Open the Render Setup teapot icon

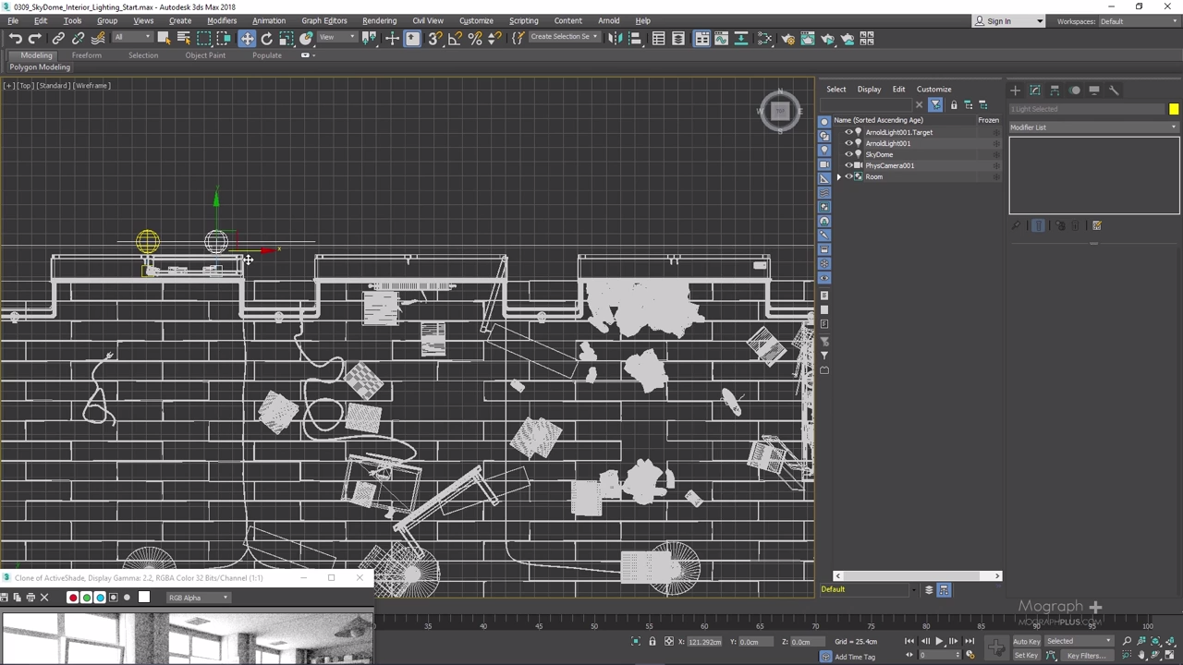click(787, 39)
